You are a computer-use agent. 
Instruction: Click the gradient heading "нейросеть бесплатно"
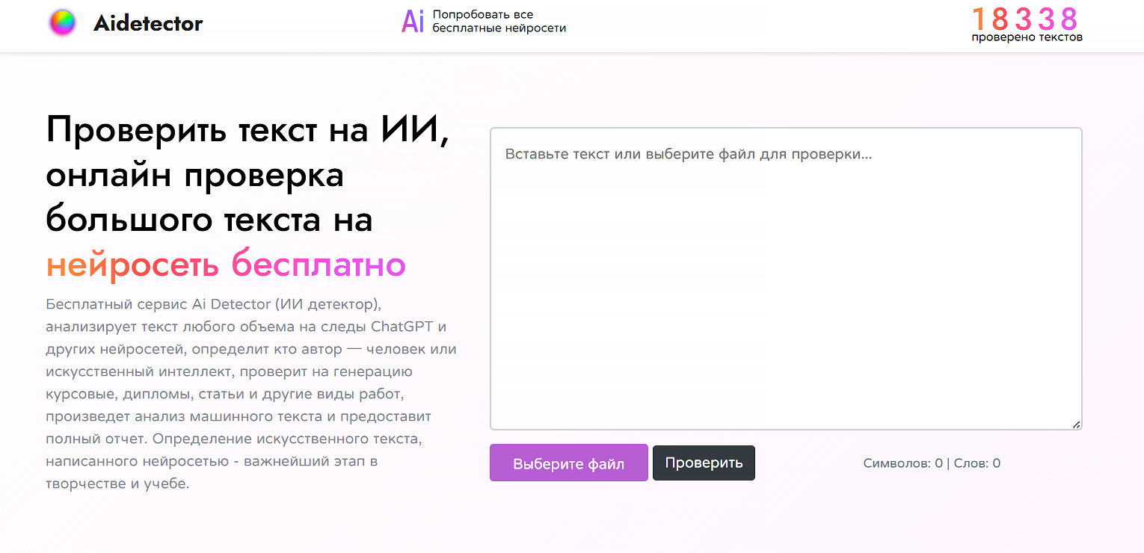(x=226, y=265)
